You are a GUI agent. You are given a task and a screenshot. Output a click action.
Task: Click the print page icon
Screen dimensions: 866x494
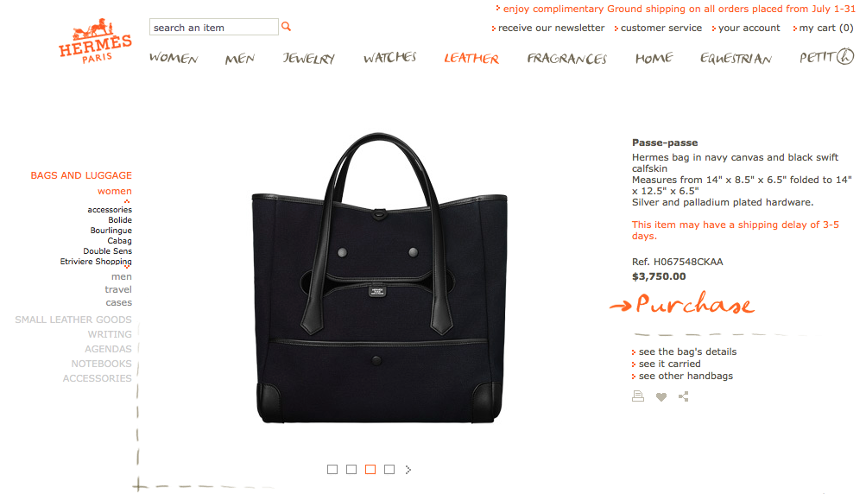(x=638, y=396)
